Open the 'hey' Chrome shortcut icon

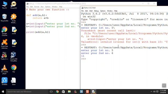pyautogui.click(x=14, y=69)
